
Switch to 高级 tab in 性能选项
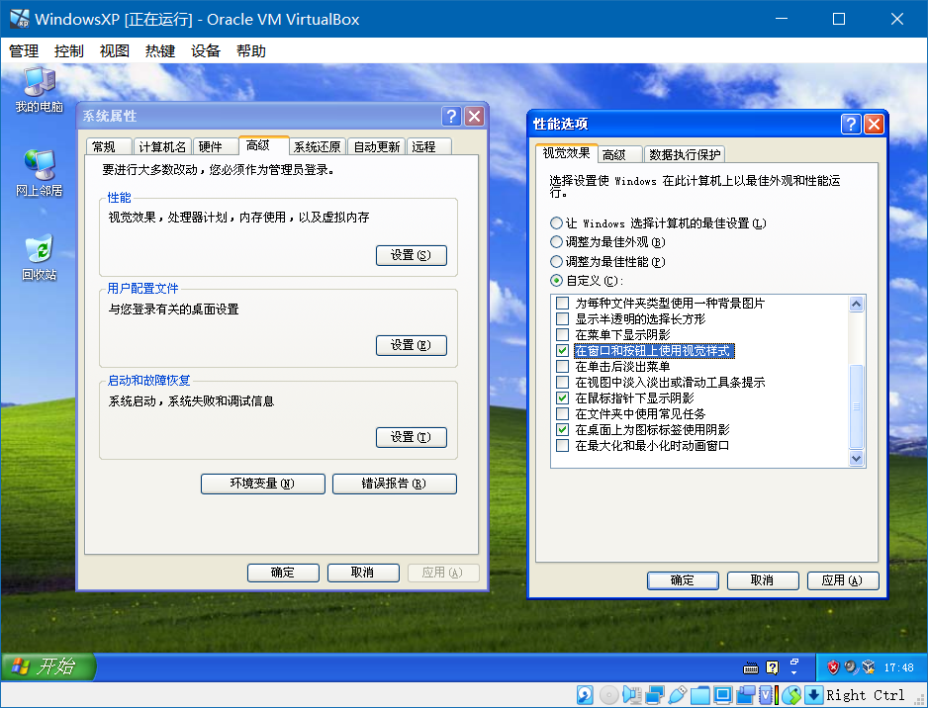[x=619, y=154]
